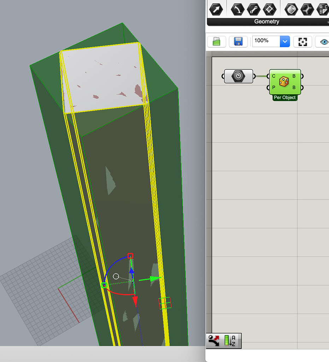The width and height of the screenshot is (329, 362).
Task: Save the definition with the blue disk icon
Action: [238, 41]
